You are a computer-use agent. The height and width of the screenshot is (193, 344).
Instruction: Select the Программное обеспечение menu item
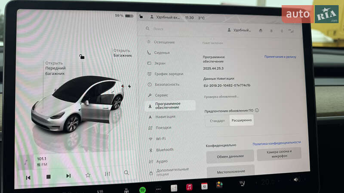170,106
